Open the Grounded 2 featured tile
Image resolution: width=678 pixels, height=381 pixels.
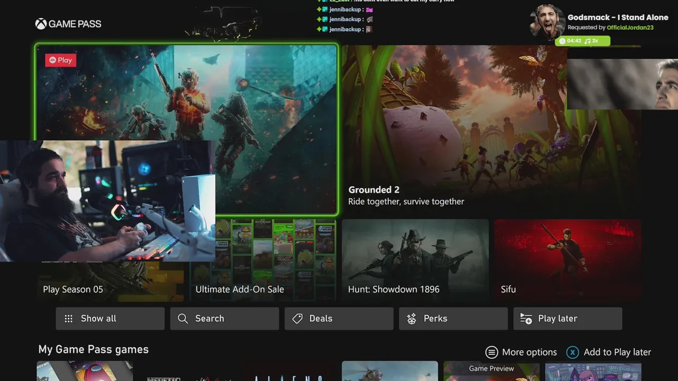pos(491,130)
